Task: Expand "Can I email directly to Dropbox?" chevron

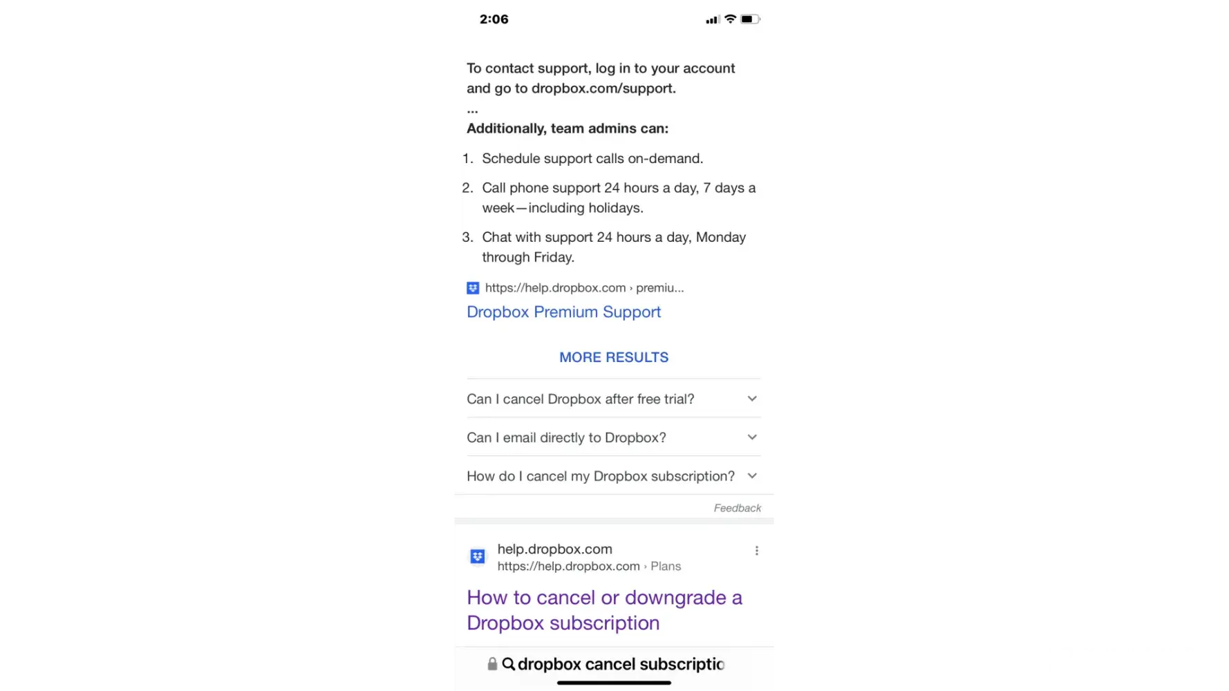Action: (x=752, y=437)
